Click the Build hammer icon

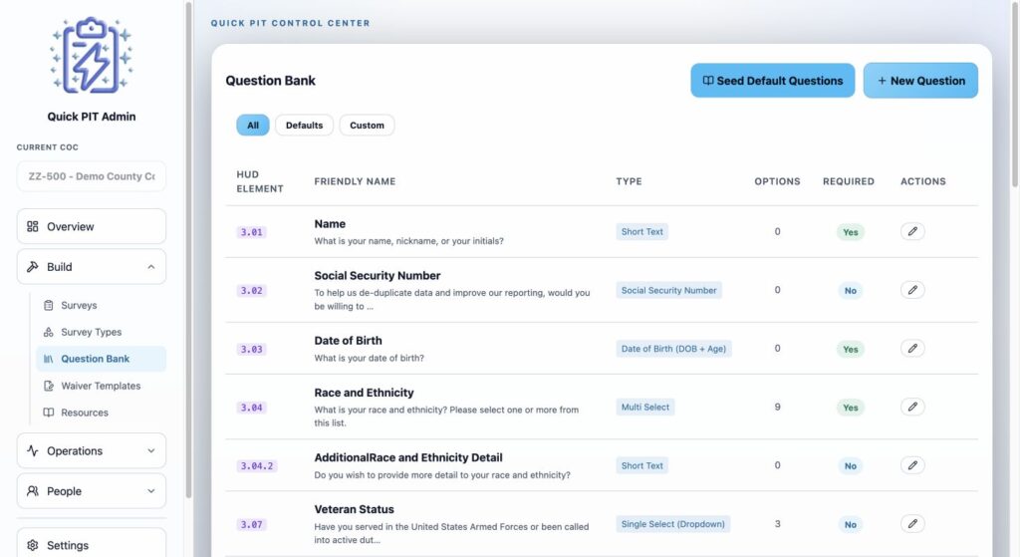[x=33, y=267]
